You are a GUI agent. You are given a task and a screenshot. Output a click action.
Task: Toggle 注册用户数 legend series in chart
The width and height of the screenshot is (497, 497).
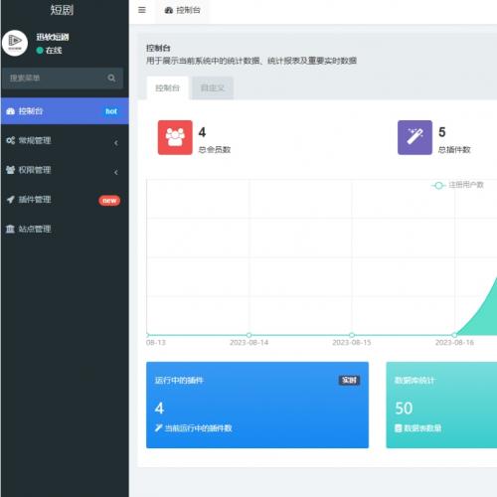pos(457,185)
